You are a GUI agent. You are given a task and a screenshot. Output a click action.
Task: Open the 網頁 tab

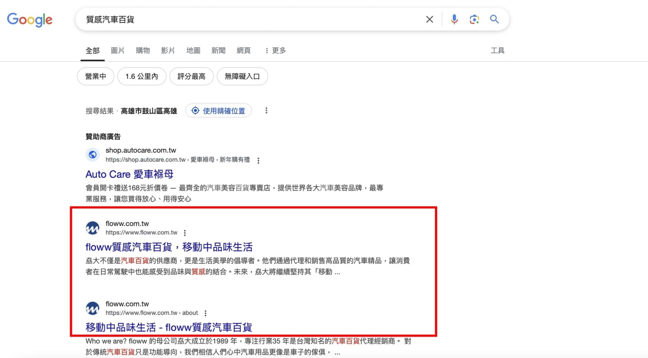point(244,50)
